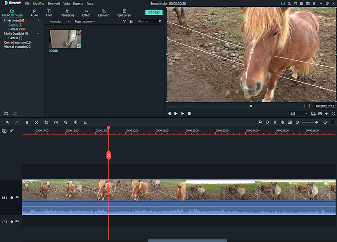Image resolution: width=337 pixels, height=242 pixels.
Task: Delete selected clip with trash icon
Action: click(27, 122)
